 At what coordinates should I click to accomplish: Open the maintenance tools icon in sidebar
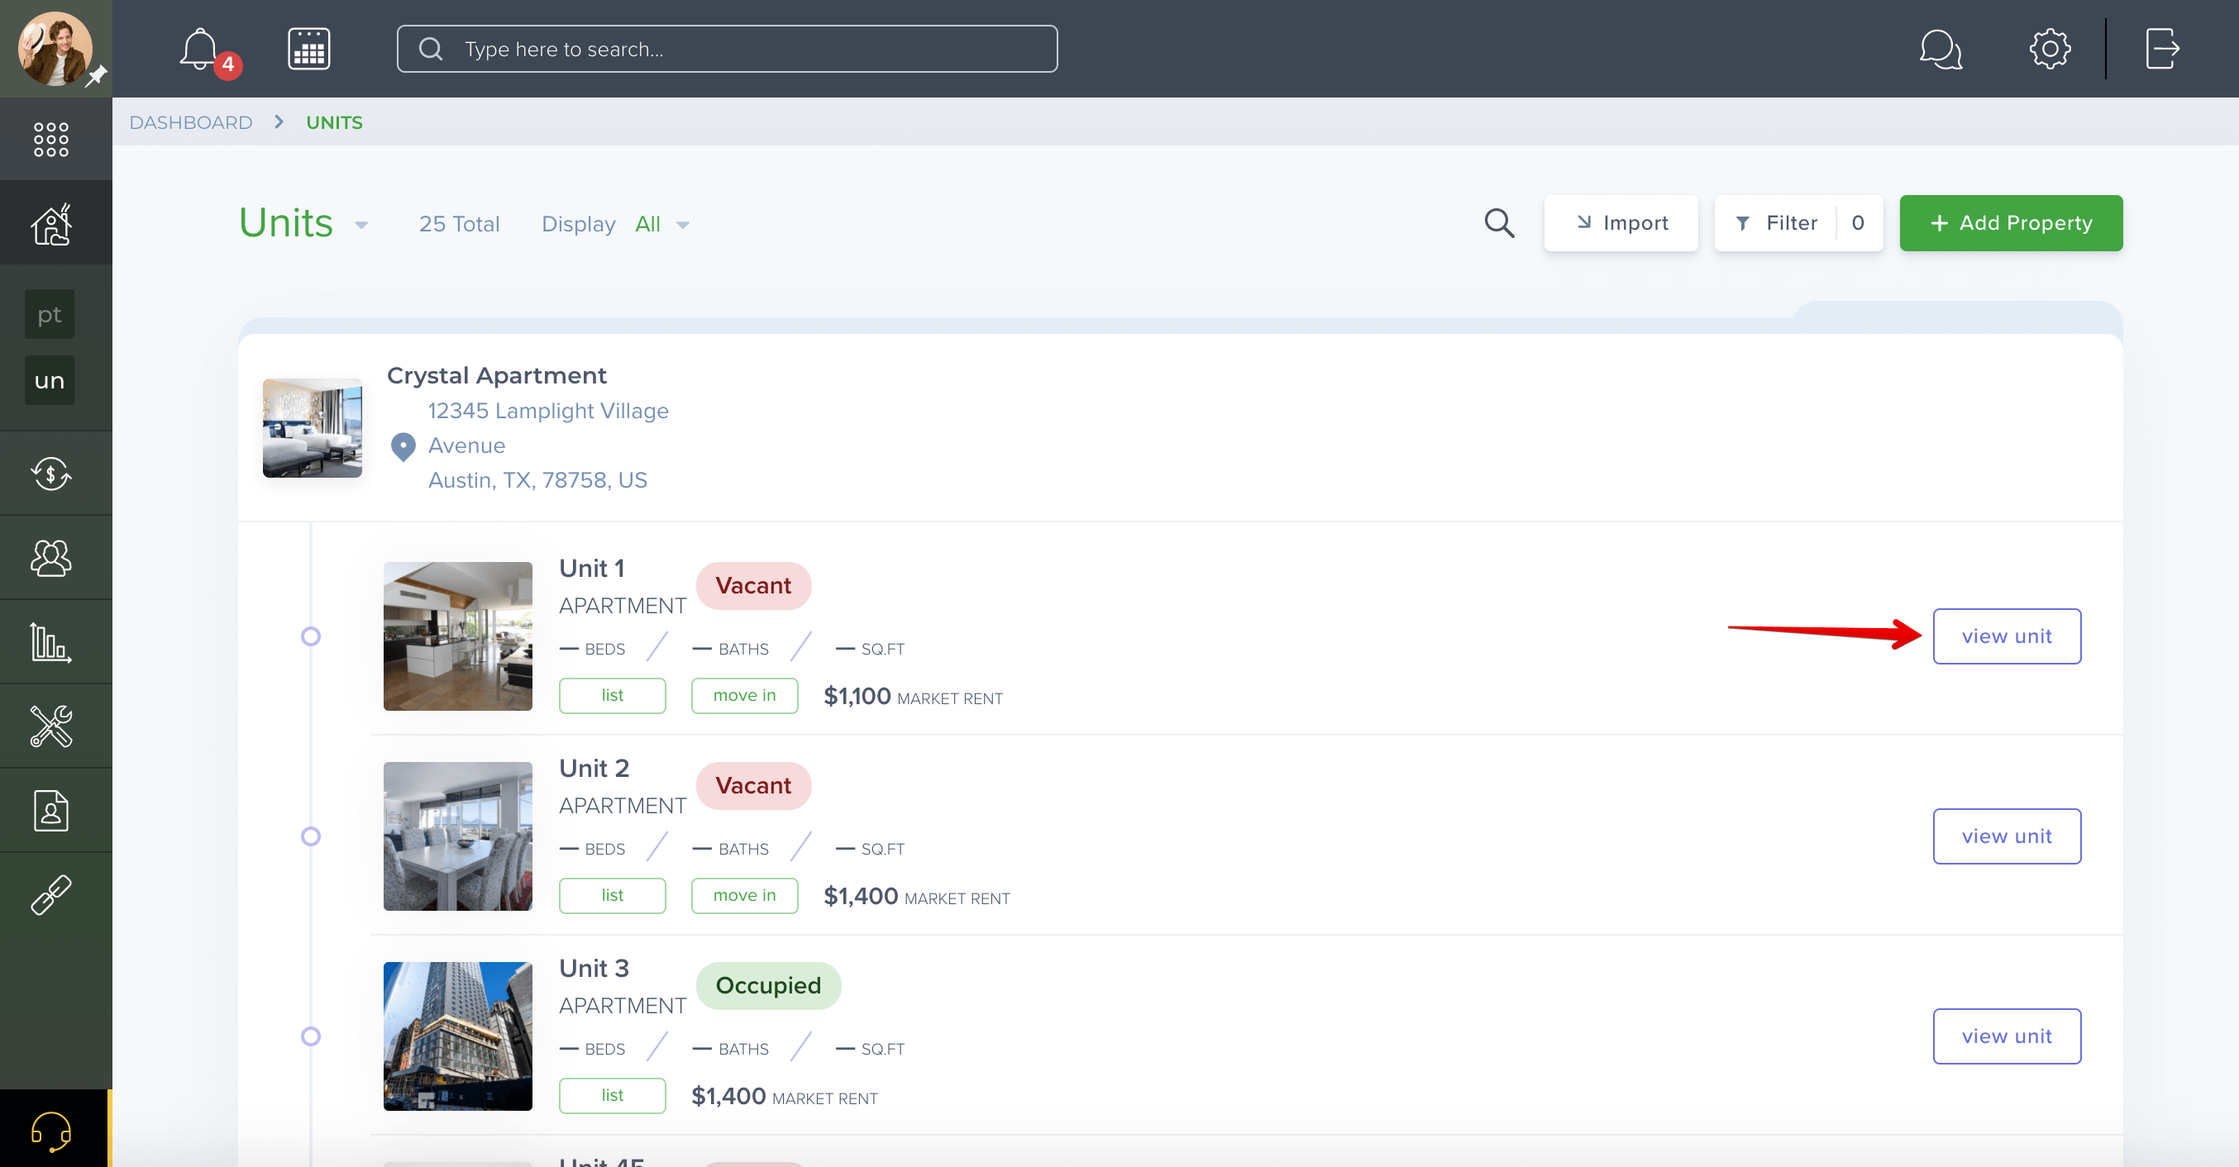50,726
